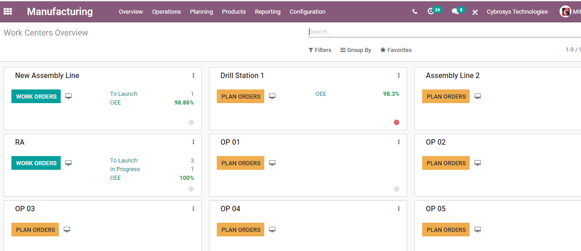Open OEE link on RA card
The width and height of the screenshot is (581, 251).
pyautogui.click(x=115, y=178)
